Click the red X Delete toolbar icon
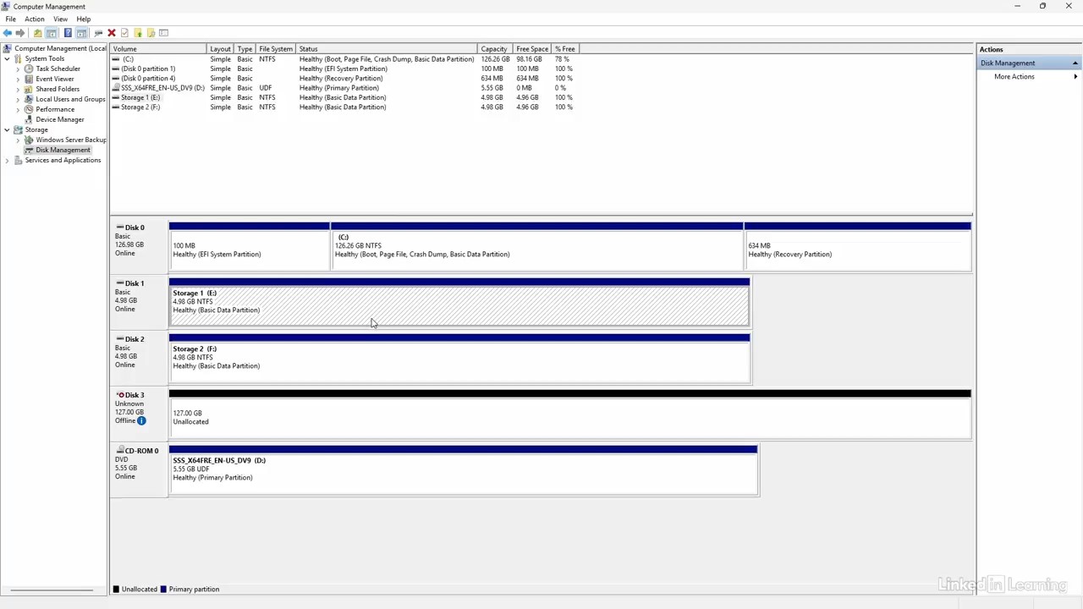 [112, 33]
